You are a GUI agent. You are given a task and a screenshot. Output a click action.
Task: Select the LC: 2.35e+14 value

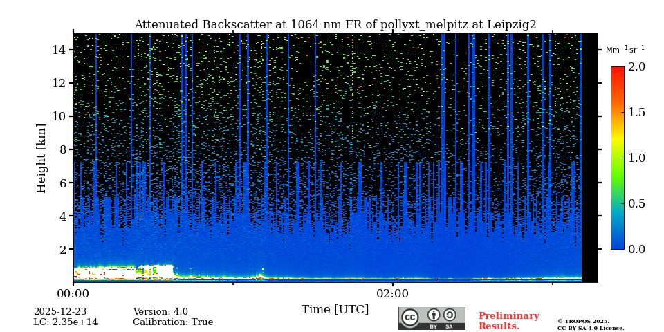pyautogui.click(x=66, y=322)
